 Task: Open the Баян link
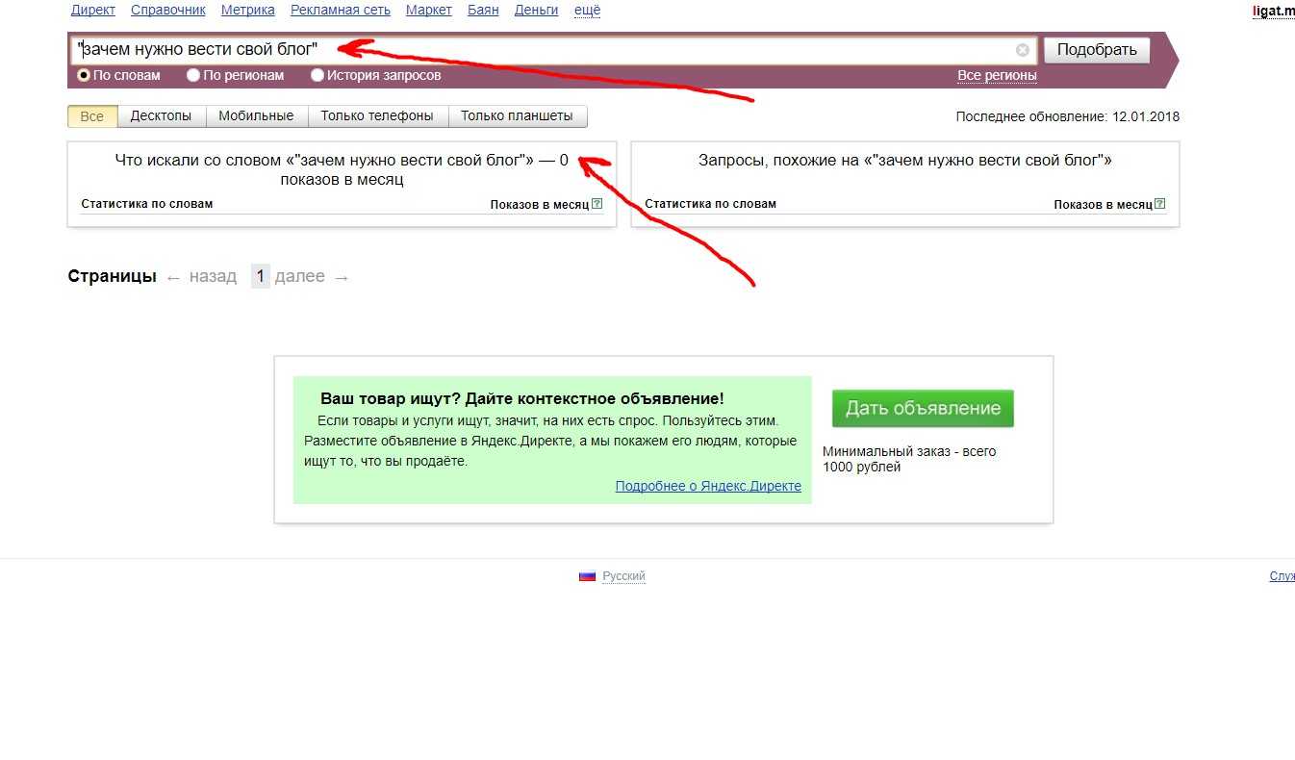(483, 10)
